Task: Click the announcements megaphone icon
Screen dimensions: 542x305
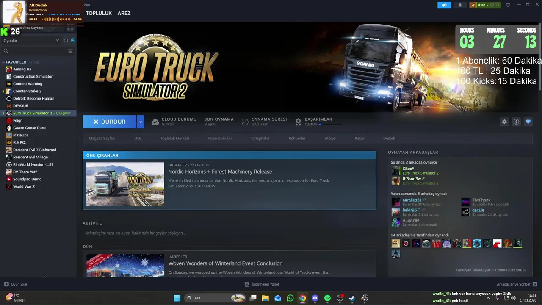Action: [444, 5]
